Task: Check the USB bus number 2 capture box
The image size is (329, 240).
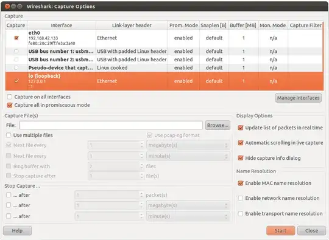Action: [16, 60]
